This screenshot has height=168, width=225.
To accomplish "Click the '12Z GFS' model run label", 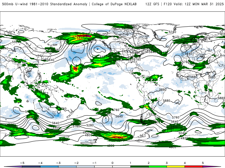I will pos(152,4).
